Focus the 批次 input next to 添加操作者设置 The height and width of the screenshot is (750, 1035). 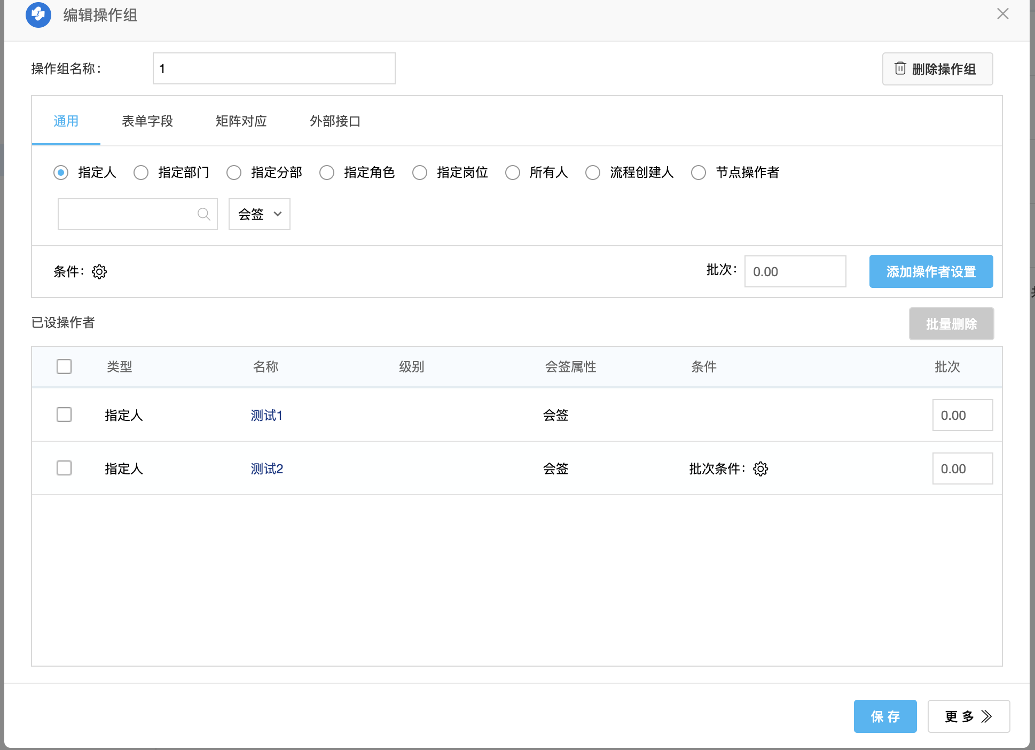point(795,271)
